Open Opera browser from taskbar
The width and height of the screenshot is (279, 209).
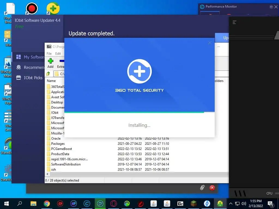point(114,204)
